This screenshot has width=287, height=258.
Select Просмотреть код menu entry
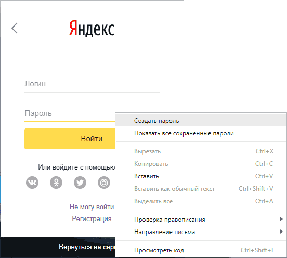(201, 250)
